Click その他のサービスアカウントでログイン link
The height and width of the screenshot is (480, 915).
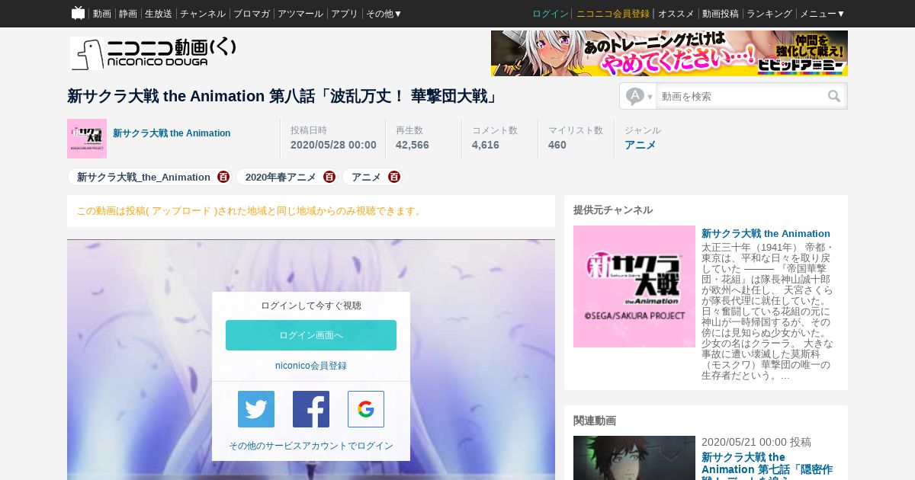311,446
